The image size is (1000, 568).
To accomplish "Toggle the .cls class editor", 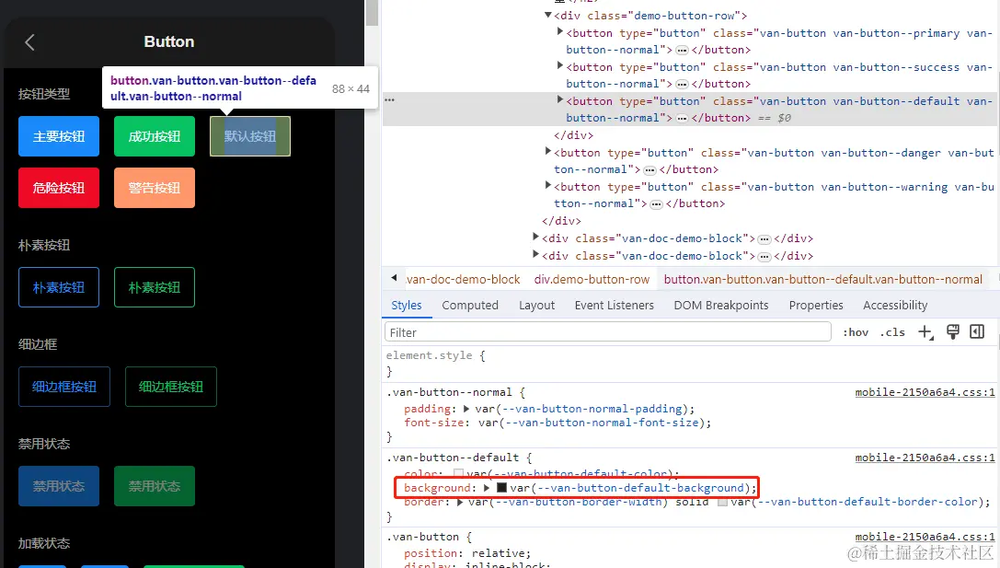I will pyautogui.click(x=892, y=331).
